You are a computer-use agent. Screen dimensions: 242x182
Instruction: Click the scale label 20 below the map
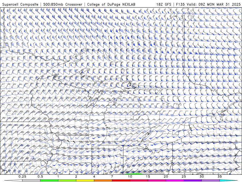pyautogui.click(x=166, y=177)
